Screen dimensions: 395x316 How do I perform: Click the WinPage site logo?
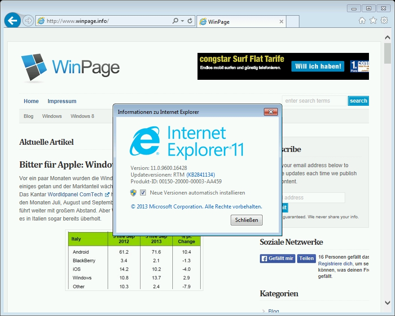pos(70,67)
